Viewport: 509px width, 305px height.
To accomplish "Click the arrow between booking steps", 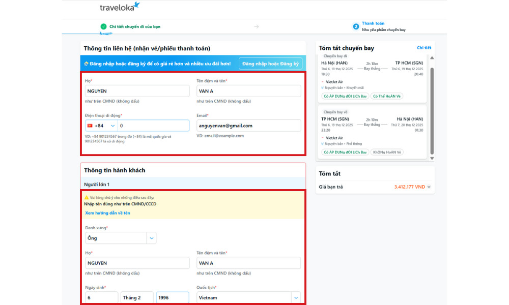I will [x=256, y=26].
